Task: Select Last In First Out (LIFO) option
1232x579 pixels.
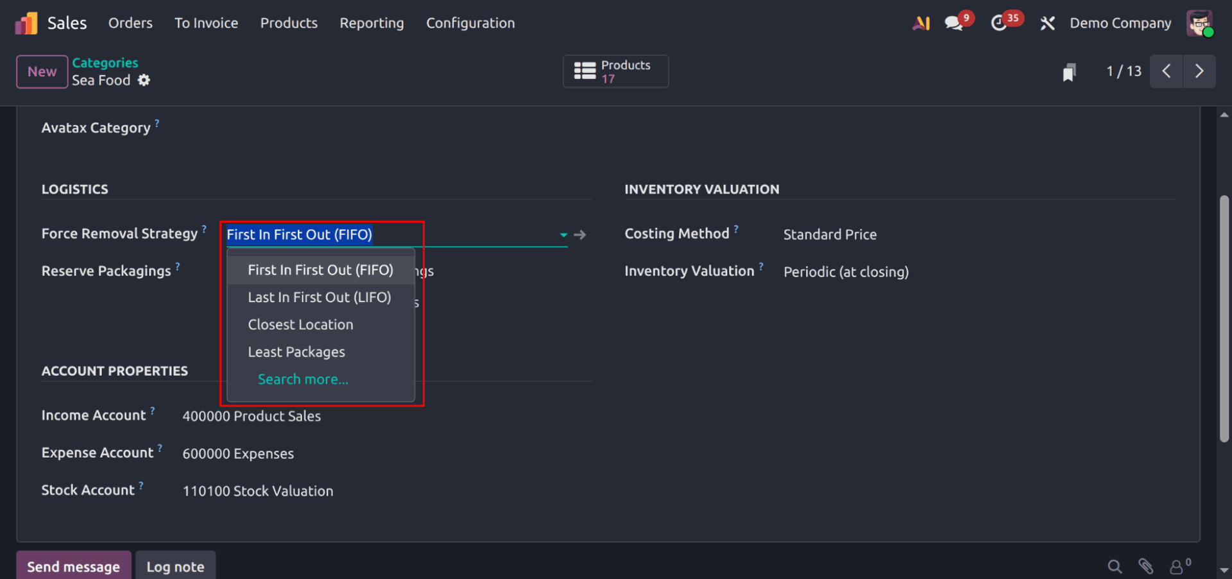Action: pos(320,297)
